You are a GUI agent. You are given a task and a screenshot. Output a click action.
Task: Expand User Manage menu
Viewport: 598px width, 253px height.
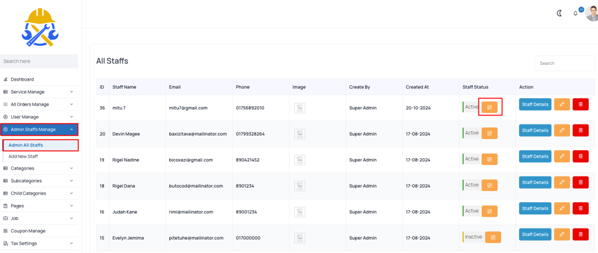coord(39,117)
